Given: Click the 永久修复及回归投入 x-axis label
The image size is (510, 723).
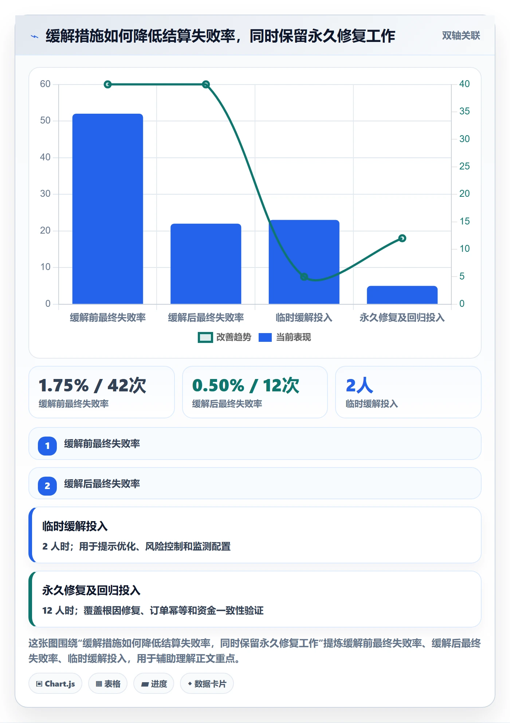Looking at the screenshot, I should (402, 318).
